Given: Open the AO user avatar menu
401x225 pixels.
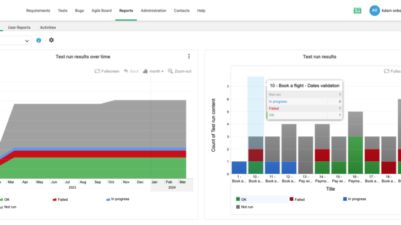Looking at the screenshot, I should [375, 11].
